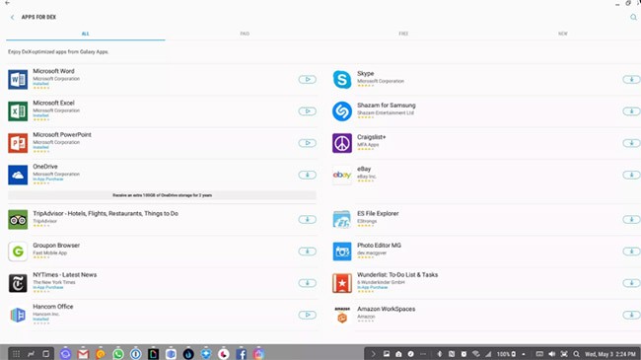The width and height of the screenshot is (641, 360).
Task: Click the Skype app icon
Action: (x=342, y=79)
